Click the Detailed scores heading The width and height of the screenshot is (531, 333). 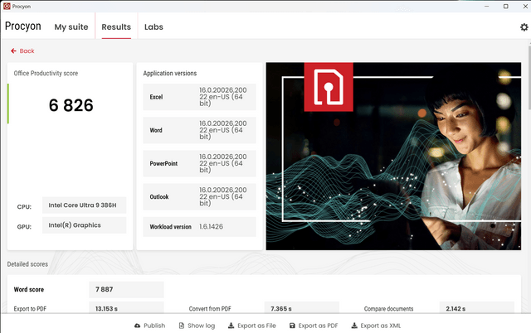[x=27, y=264]
